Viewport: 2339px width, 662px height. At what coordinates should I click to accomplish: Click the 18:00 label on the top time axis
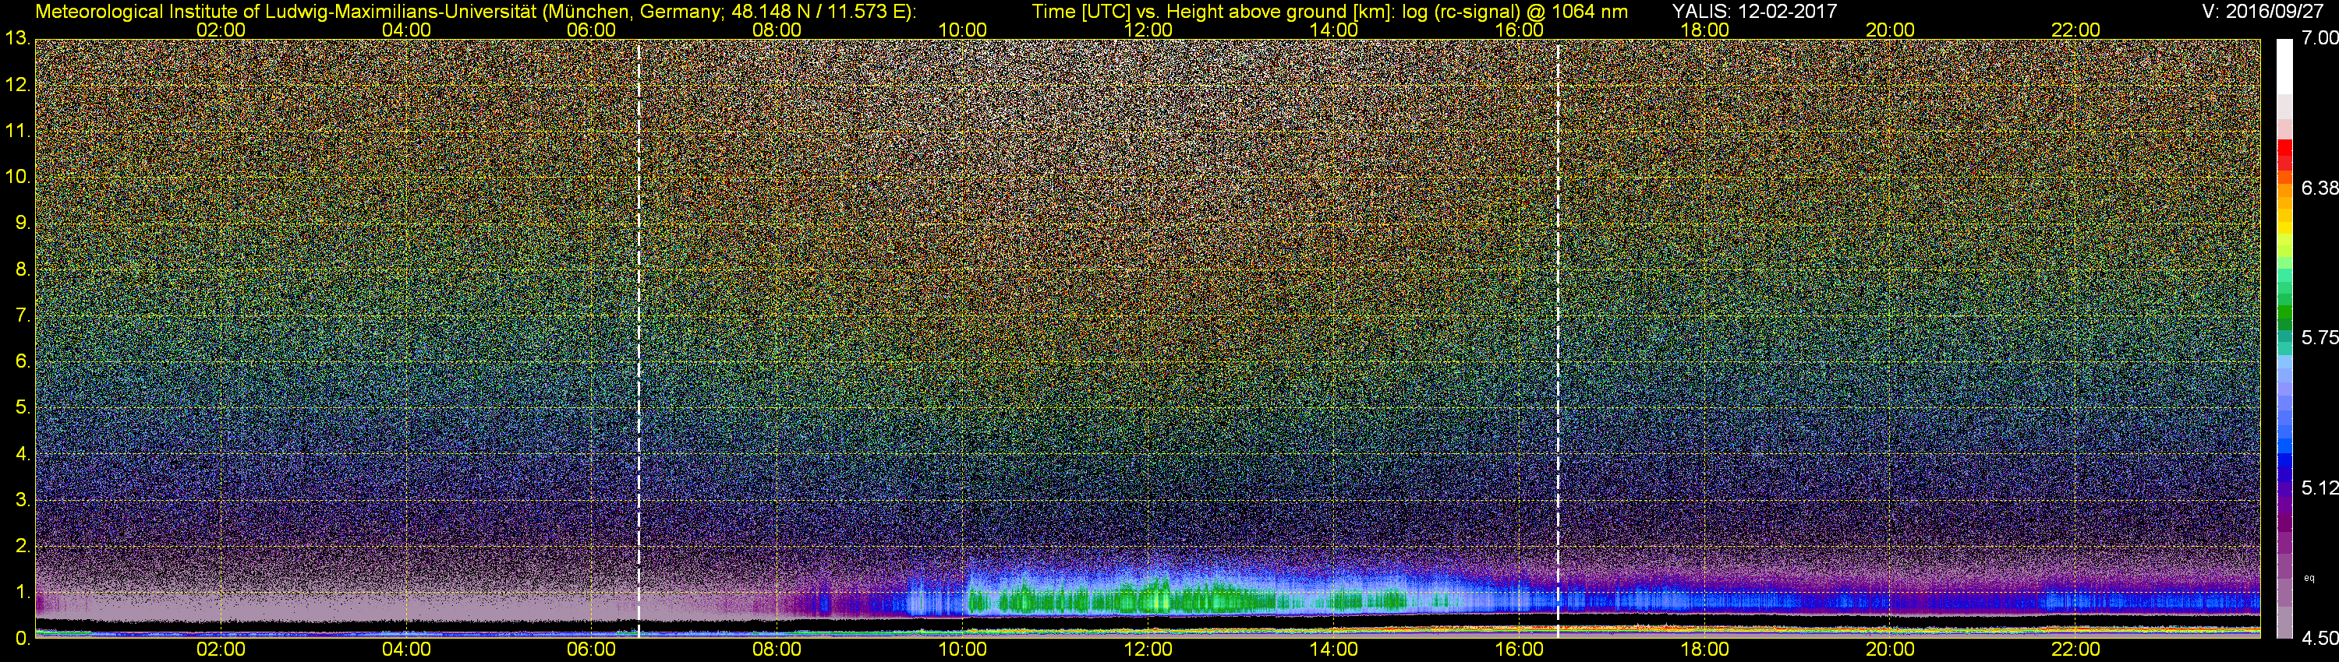pos(1704,30)
